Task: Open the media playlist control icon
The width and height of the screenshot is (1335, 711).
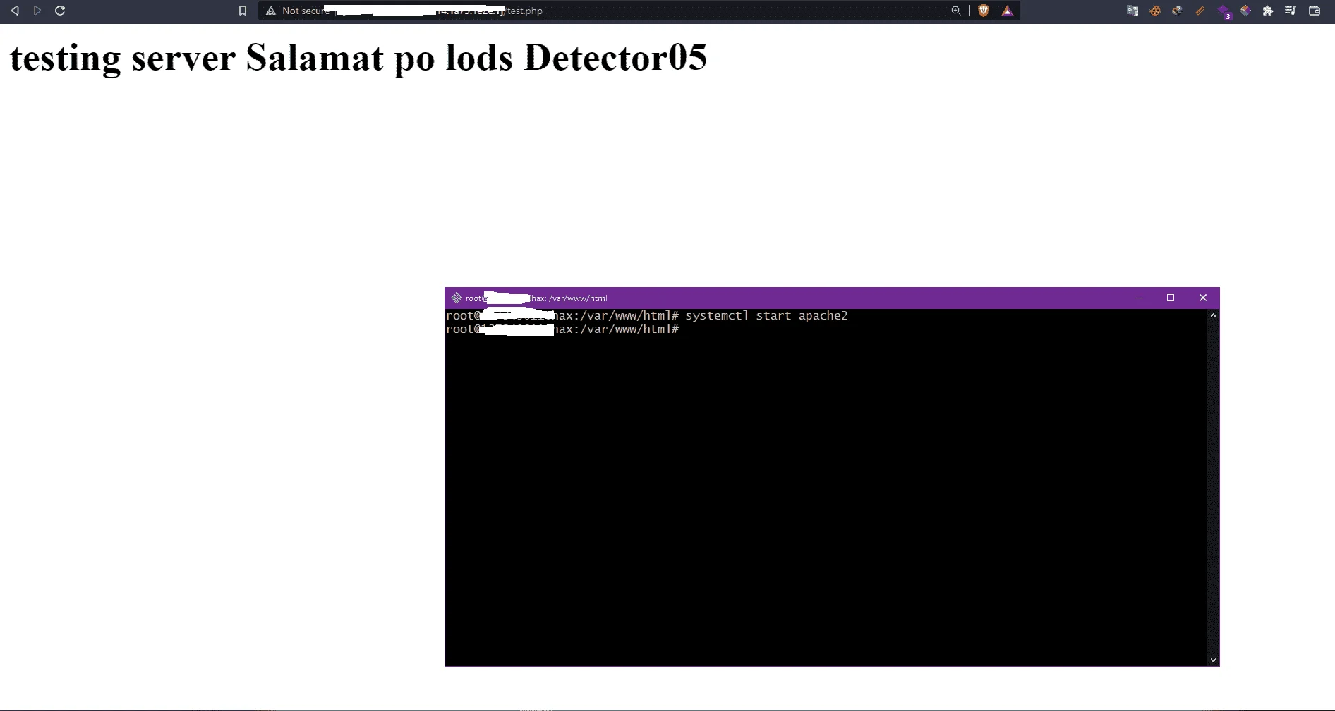Action: click(x=1291, y=11)
